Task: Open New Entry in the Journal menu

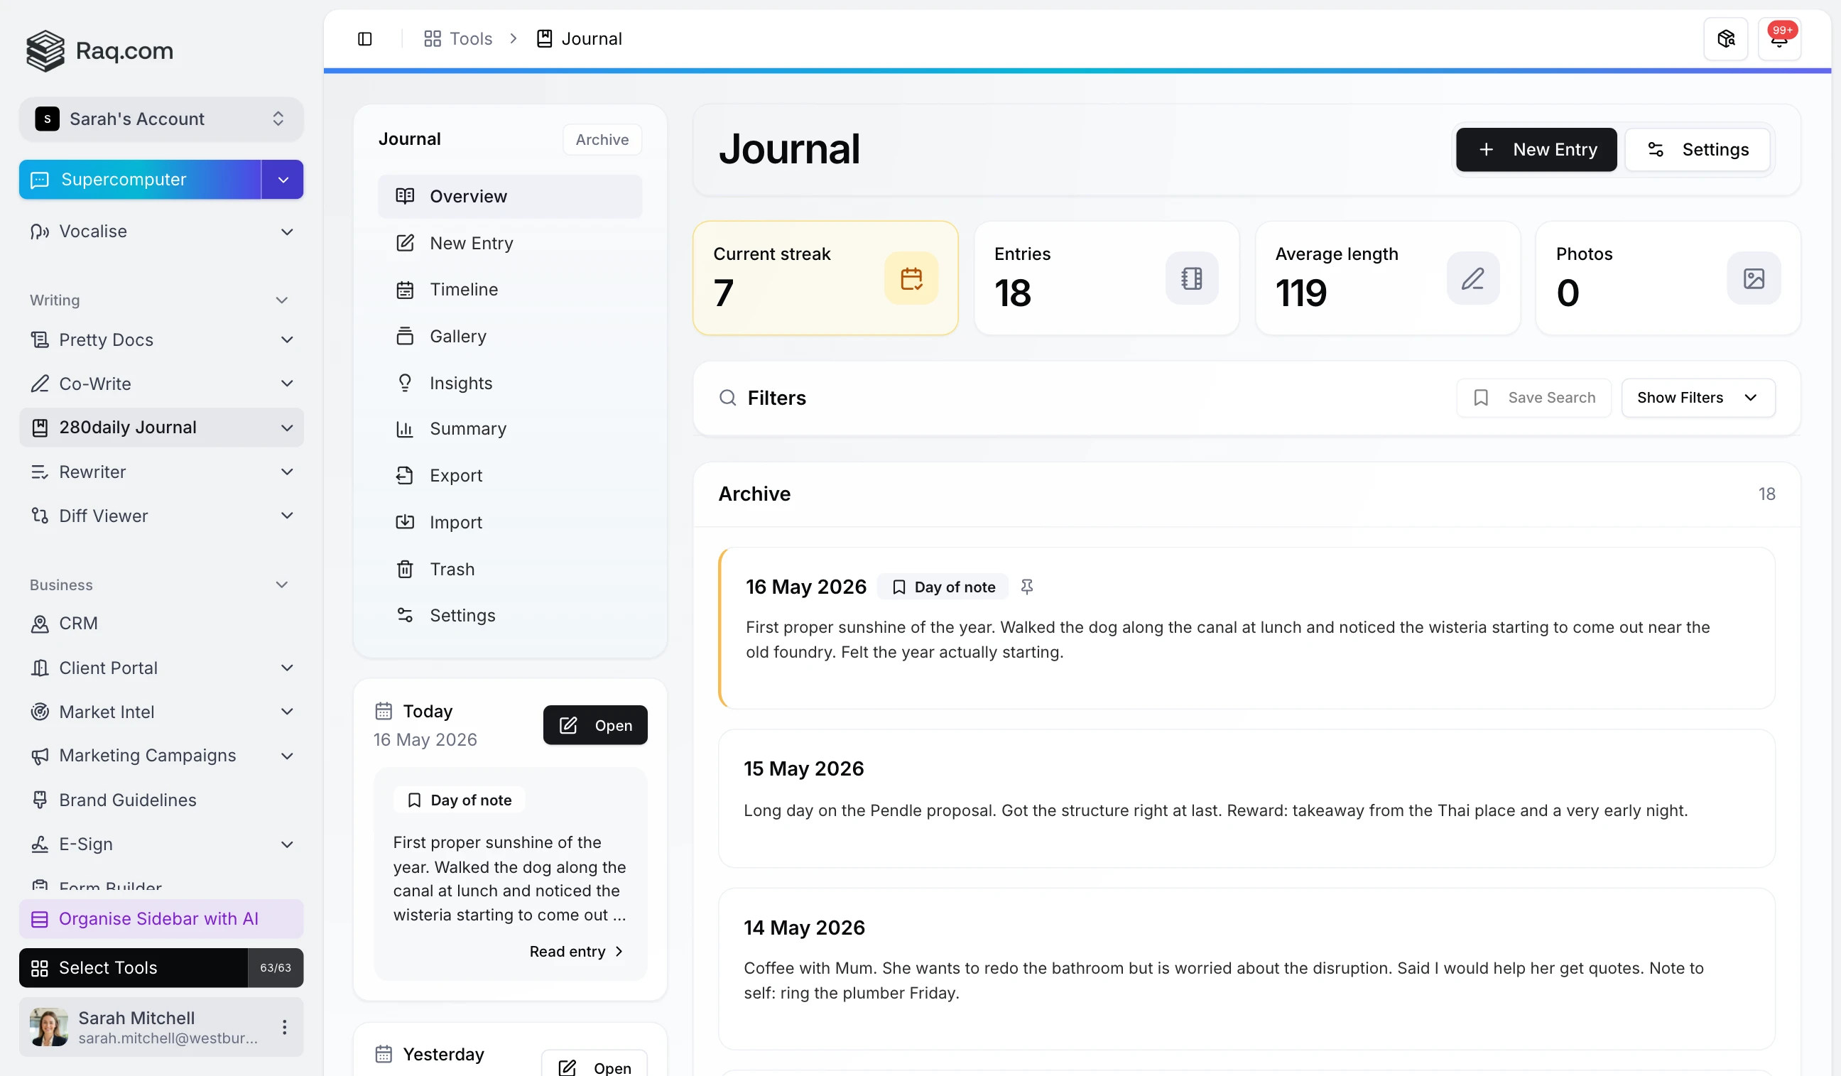Action: (510, 243)
